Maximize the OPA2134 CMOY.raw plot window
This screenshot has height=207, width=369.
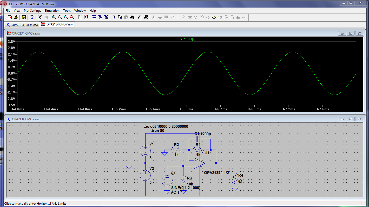click(x=351, y=33)
